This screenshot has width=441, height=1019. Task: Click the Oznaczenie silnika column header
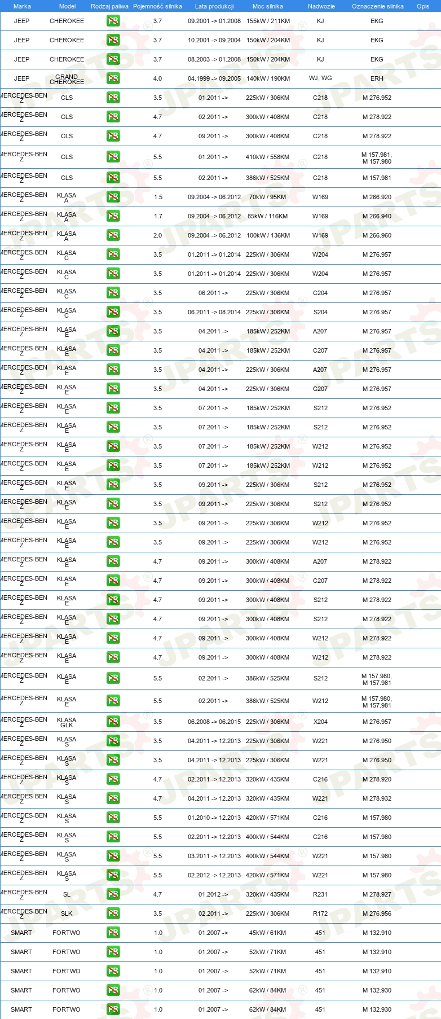[377, 6]
